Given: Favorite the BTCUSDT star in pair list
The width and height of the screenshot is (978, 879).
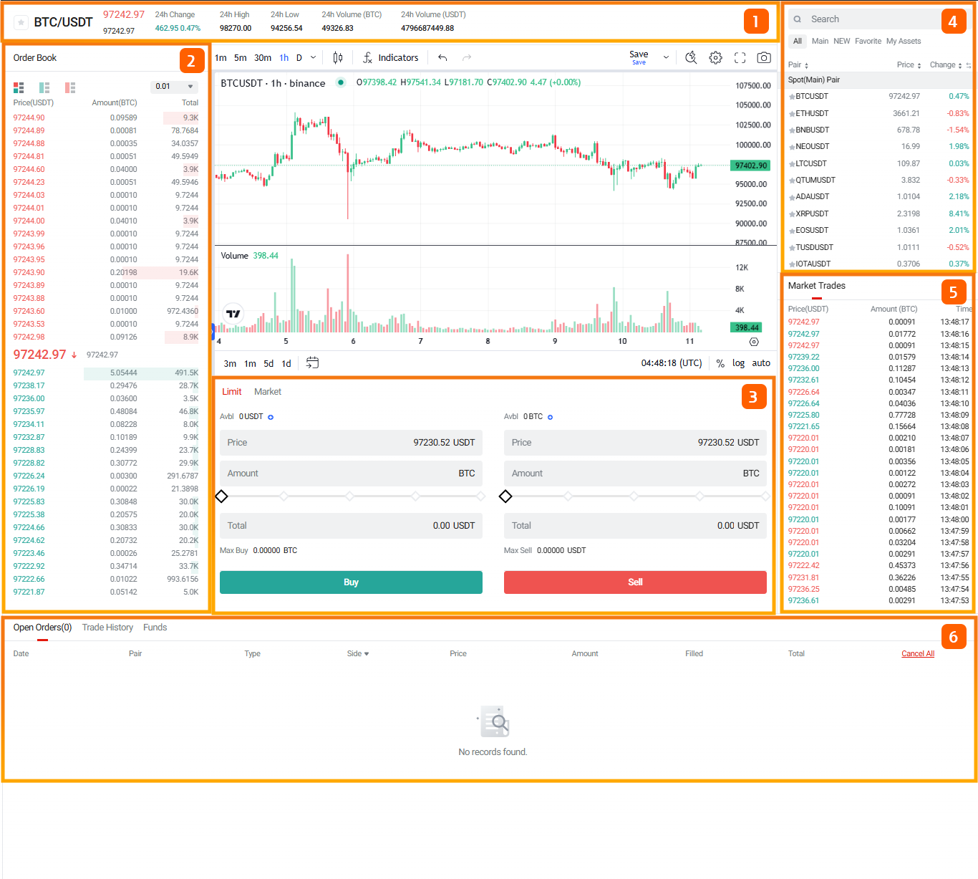Looking at the screenshot, I should point(792,97).
